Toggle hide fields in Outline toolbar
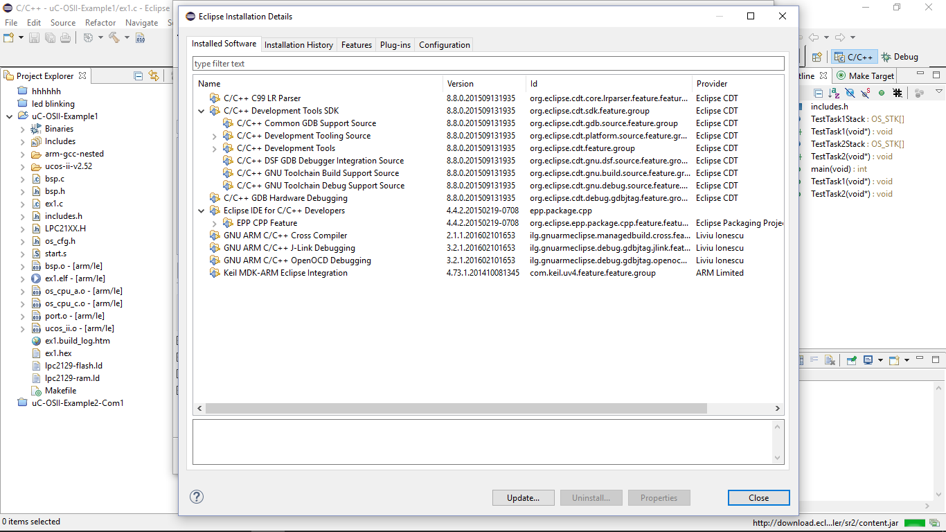Screen dimensions: 946x532 point(850,93)
